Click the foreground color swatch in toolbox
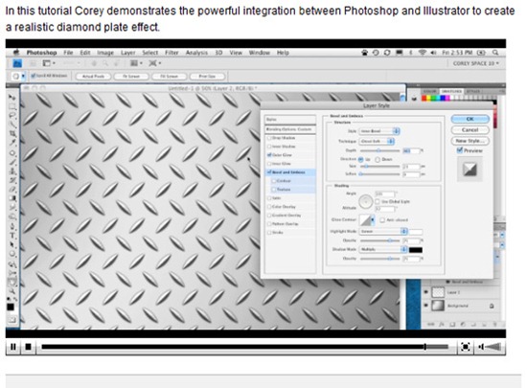Screen dimensions: 527x388 (11, 307)
